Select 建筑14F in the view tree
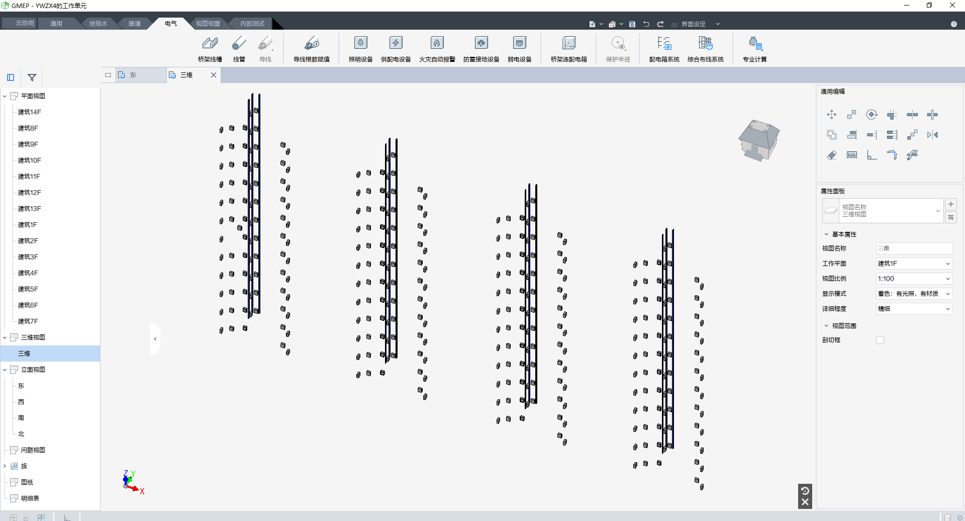 [30, 112]
